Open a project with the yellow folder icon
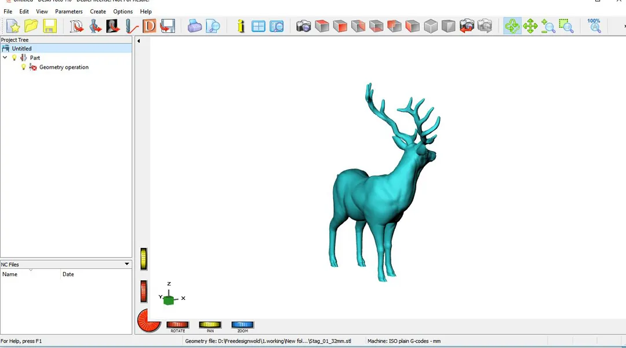Viewport: 626px width, 348px height. (x=31, y=26)
